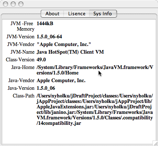Image resolution: width=158 pixels, height=146 pixels.
Task: Click the Java-Version label
Action: click(x=21, y=88)
